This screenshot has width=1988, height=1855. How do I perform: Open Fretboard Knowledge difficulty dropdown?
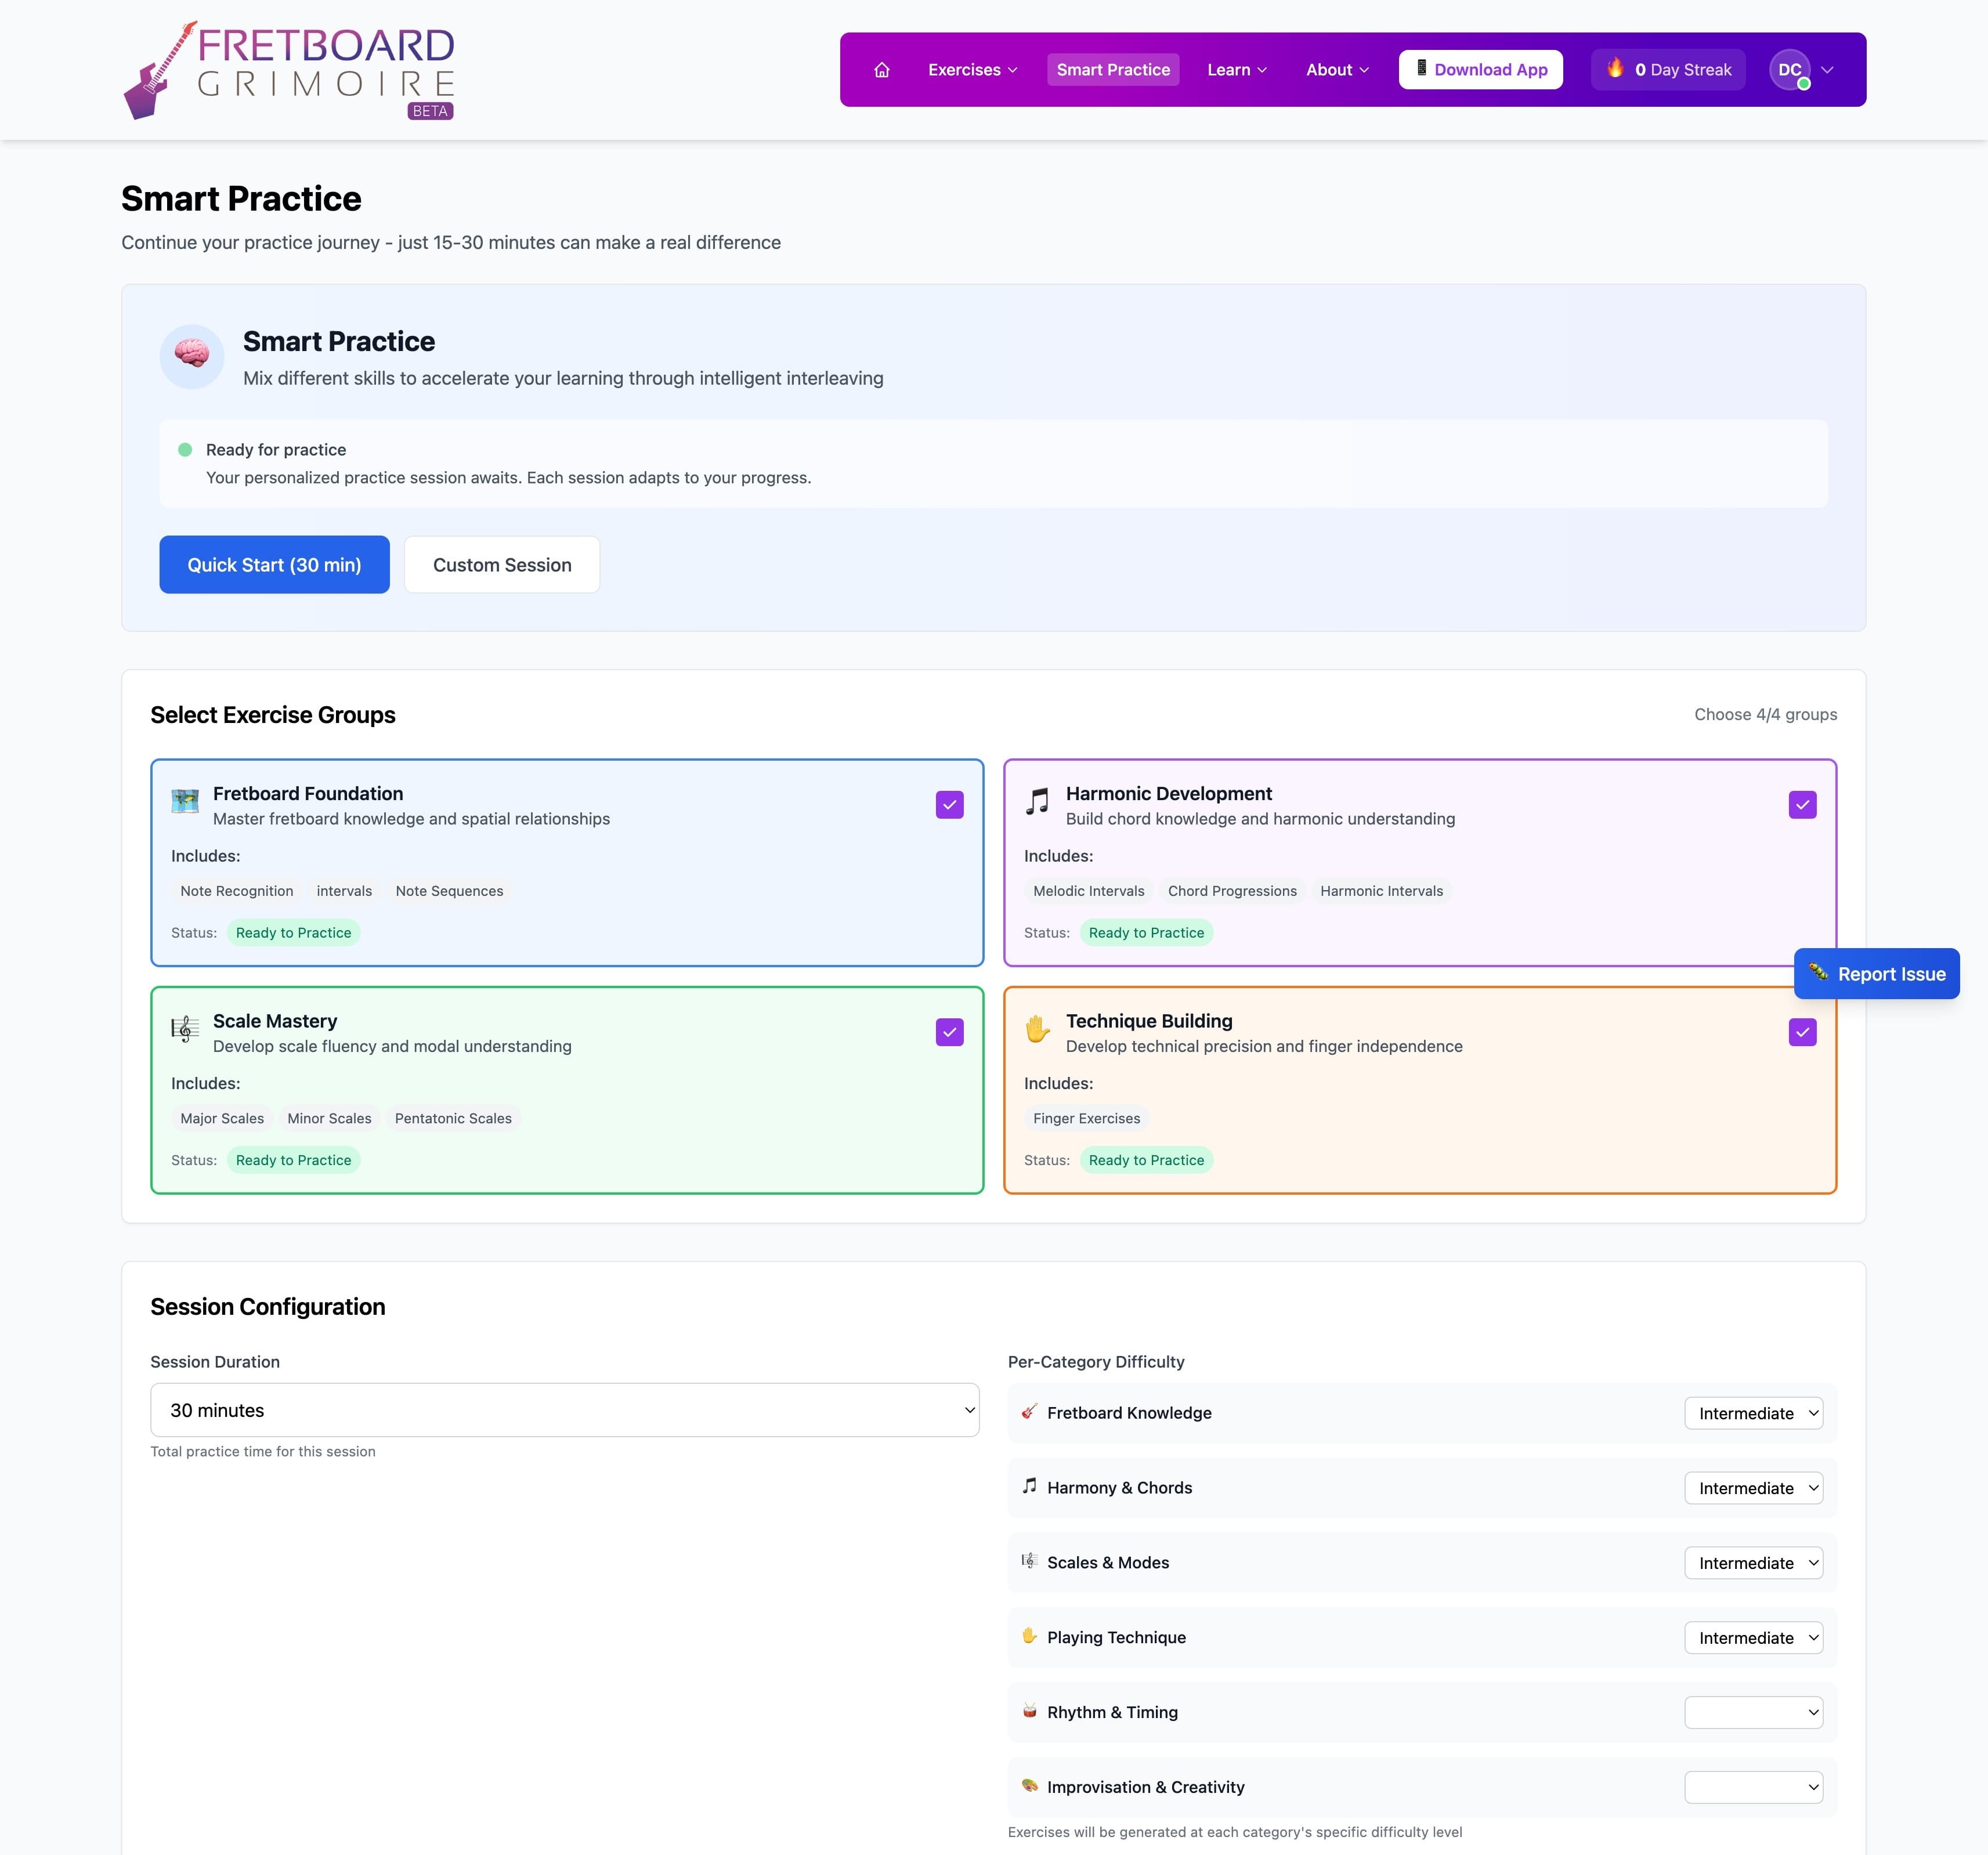[1753, 1413]
